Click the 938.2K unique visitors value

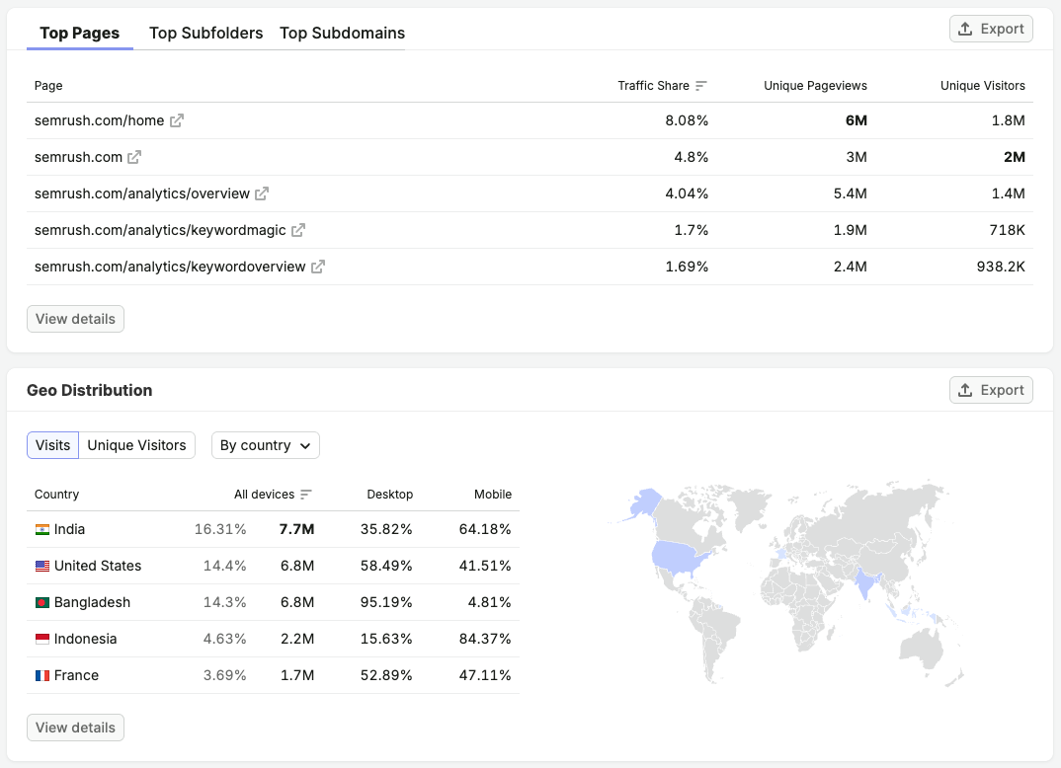point(1001,267)
